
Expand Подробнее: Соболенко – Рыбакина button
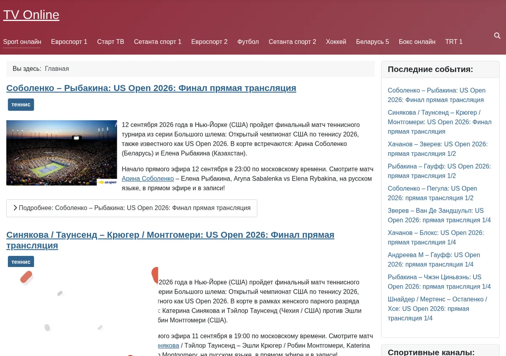[x=132, y=208]
